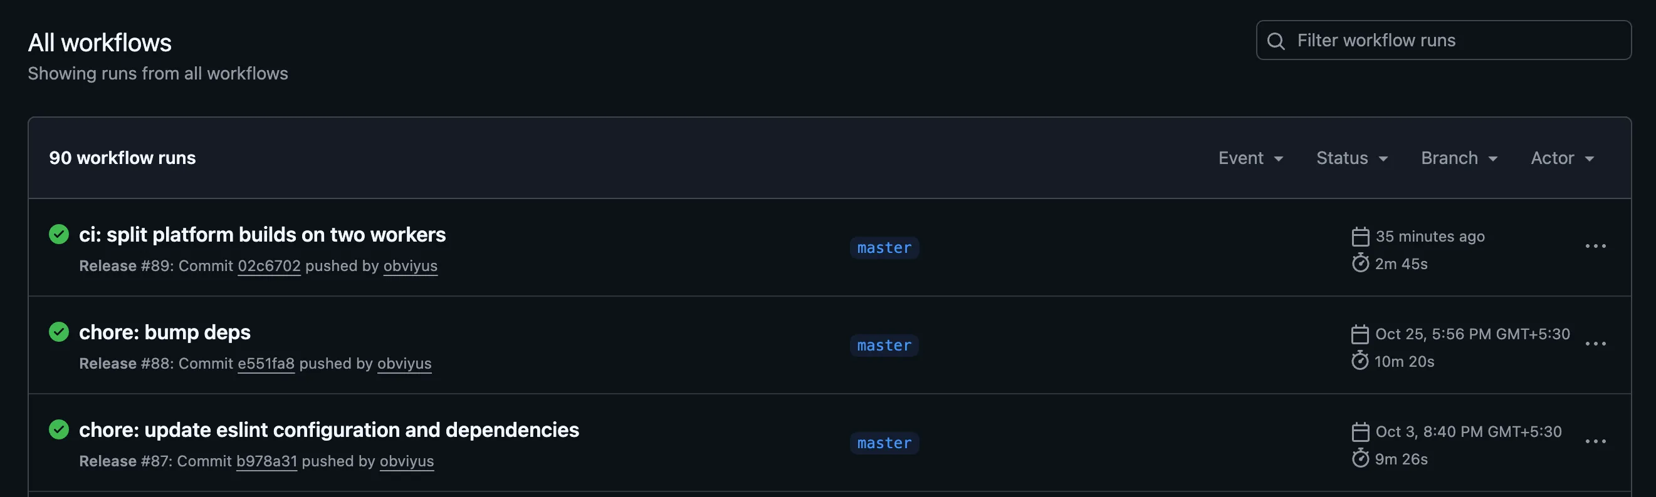Open the kebab menu for the eslint run
This screenshot has width=1656, height=497.
tap(1595, 442)
